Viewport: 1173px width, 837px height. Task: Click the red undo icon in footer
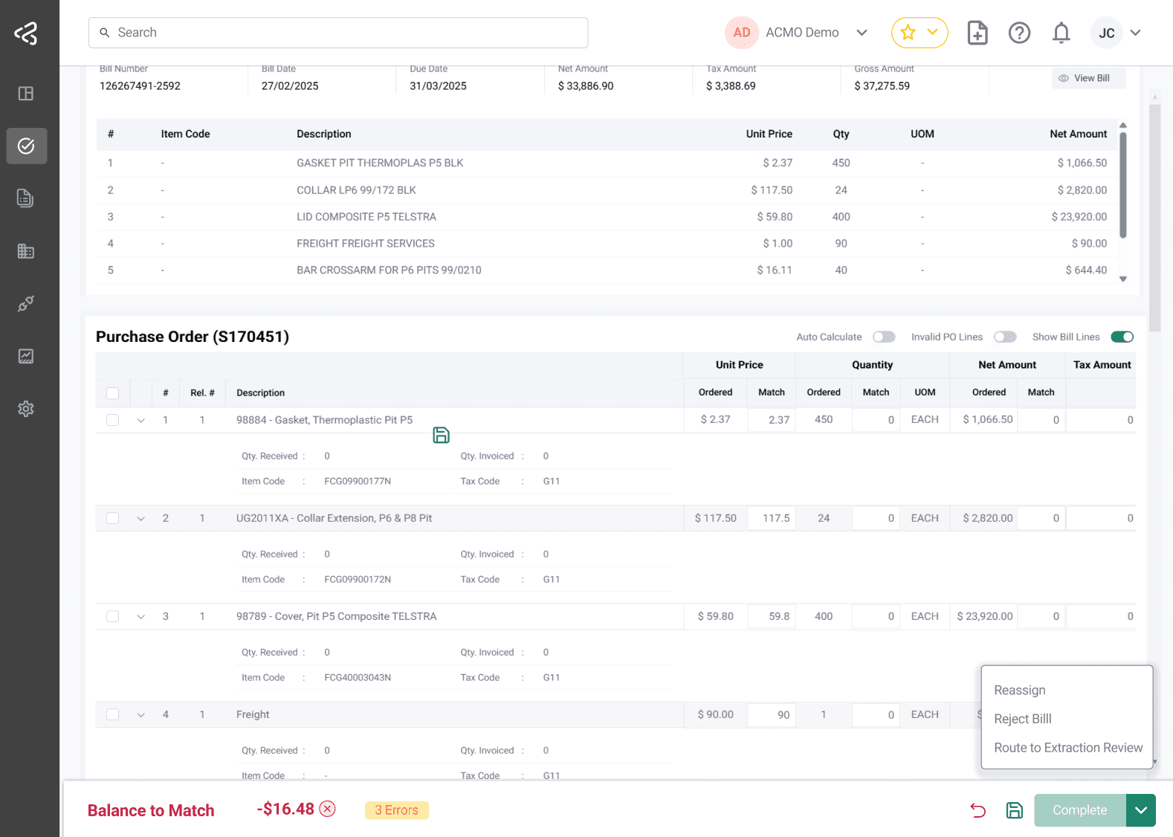pos(978,810)
